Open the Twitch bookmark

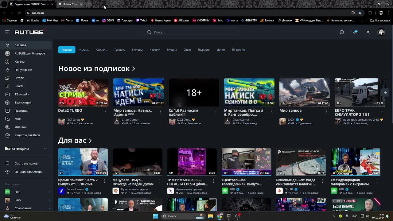141,21
